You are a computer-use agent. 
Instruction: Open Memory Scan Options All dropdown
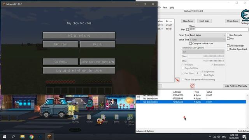203,52
